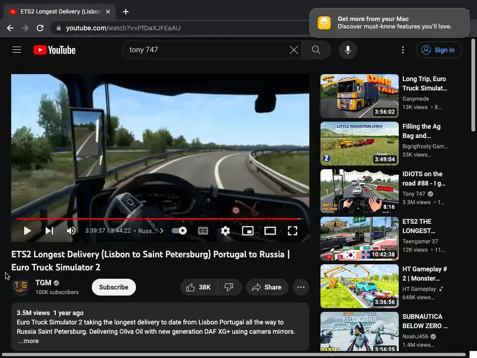Image resolution: width=477 pixels, height=358 pixels.
Task: Expand the description with ...more
Action: (x=28, y=341)
